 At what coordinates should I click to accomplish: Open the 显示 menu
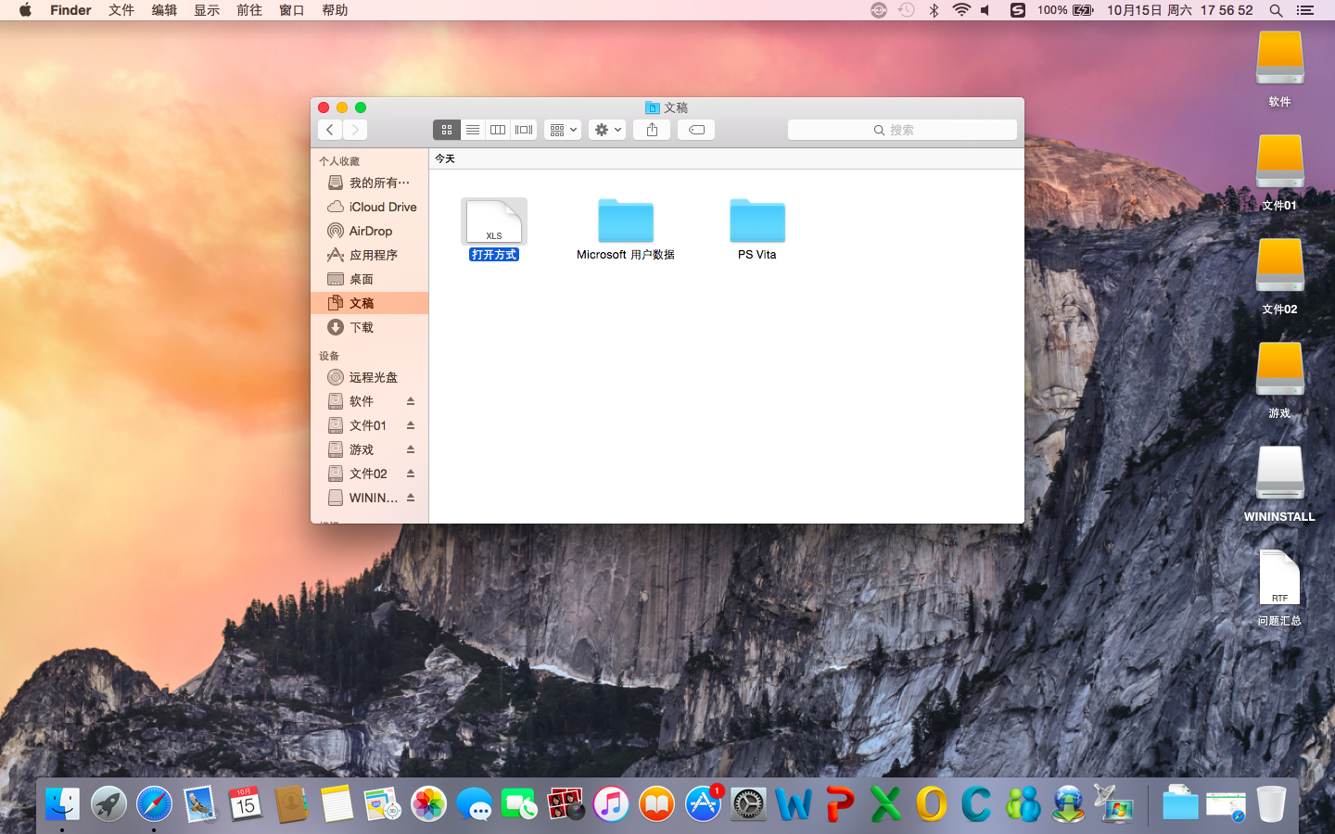point(207,10)
